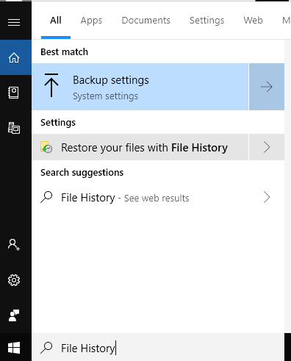Open the Feedback icon in sidebar

tap(14, 315)
